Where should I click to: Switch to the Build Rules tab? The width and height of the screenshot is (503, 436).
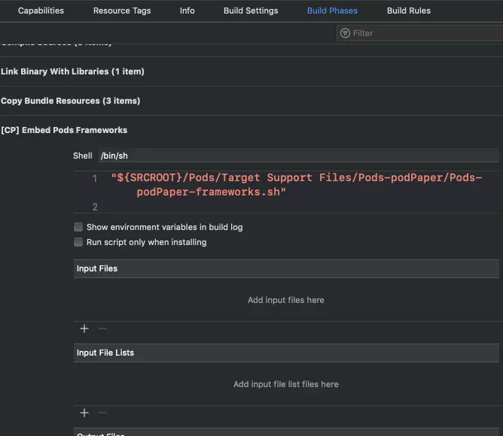pyautogui.click(x=408, y=11)
